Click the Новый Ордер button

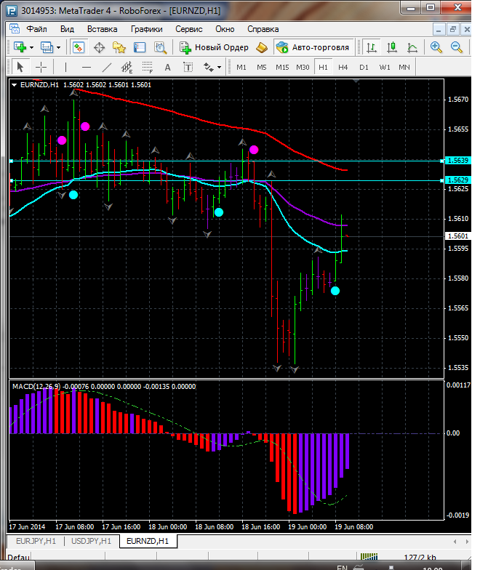click(x=215, y=47)
